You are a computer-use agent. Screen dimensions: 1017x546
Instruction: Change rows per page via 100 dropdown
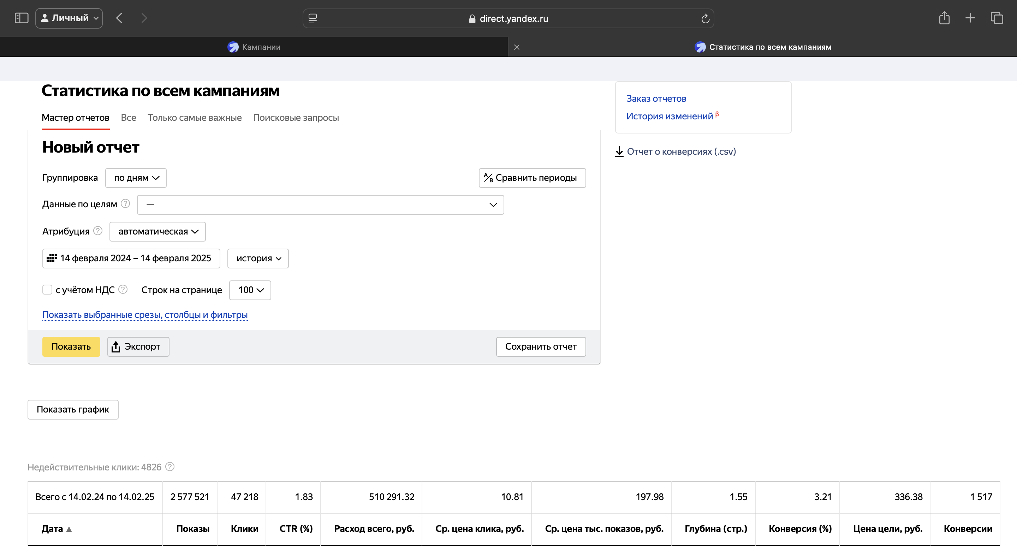(250, 290)
